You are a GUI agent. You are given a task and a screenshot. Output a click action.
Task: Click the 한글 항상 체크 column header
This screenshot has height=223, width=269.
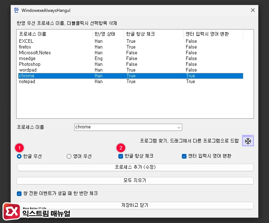coord(154,34)
